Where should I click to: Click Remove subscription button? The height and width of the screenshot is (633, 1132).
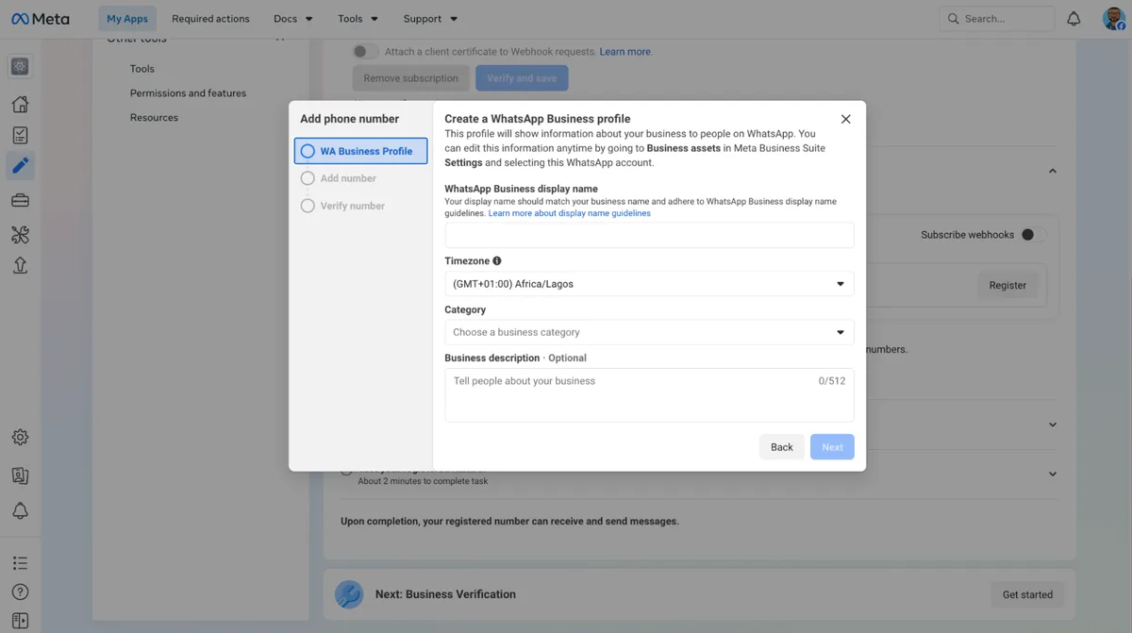(x=410, y=78)
